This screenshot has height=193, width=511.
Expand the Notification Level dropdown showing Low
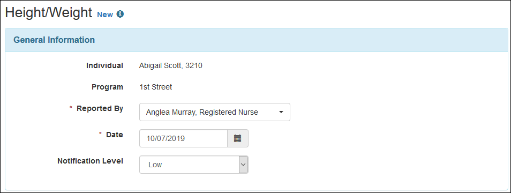193,164
